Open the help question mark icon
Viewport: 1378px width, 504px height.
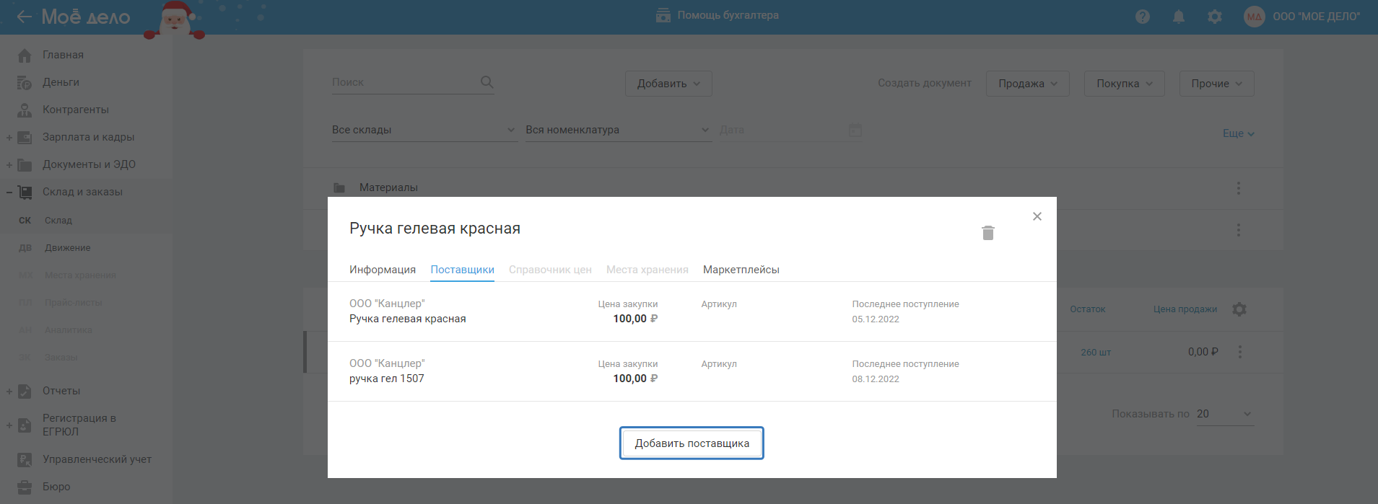1142,17
